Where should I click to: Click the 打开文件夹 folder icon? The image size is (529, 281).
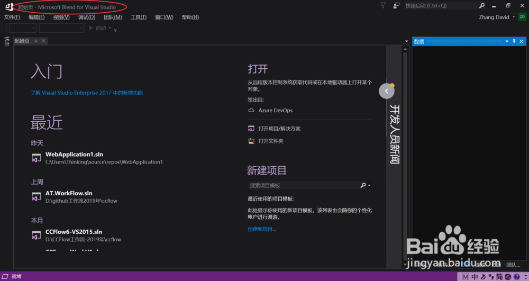coord(251,141)
